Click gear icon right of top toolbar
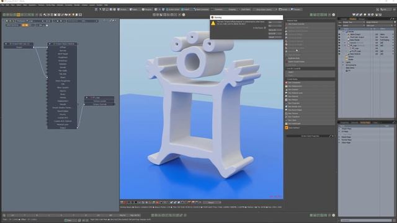397x223 pixels. click(x=334, y=15)
